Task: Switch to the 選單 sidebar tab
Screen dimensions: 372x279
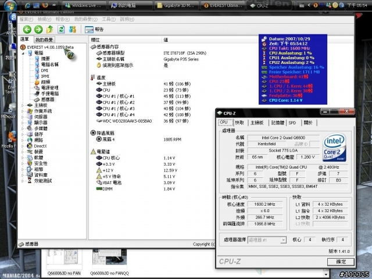Action: [25, 39]
